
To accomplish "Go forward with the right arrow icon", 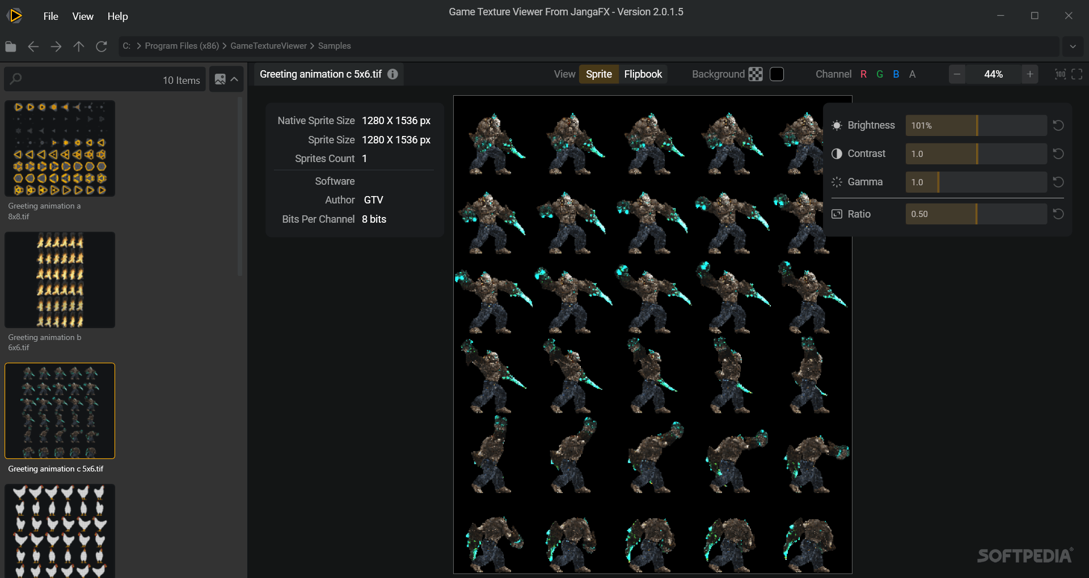I will tap(56, 46).
